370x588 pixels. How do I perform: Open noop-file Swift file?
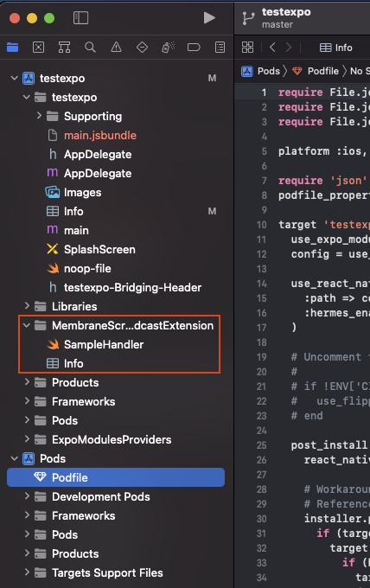[x=87, y=269]
